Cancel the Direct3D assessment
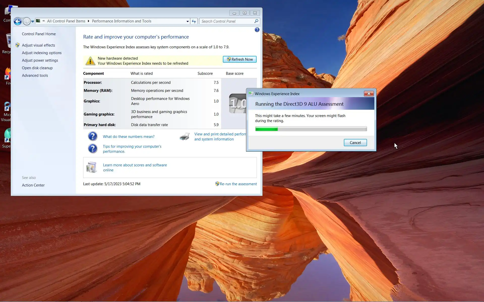 pos(355,143)
